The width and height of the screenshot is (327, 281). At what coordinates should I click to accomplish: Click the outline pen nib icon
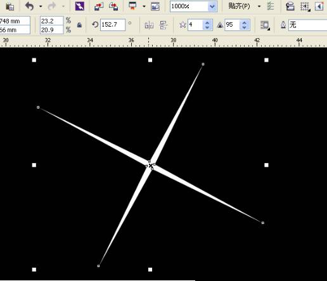(283, 25)
